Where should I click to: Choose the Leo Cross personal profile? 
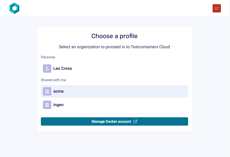[114, 69]
